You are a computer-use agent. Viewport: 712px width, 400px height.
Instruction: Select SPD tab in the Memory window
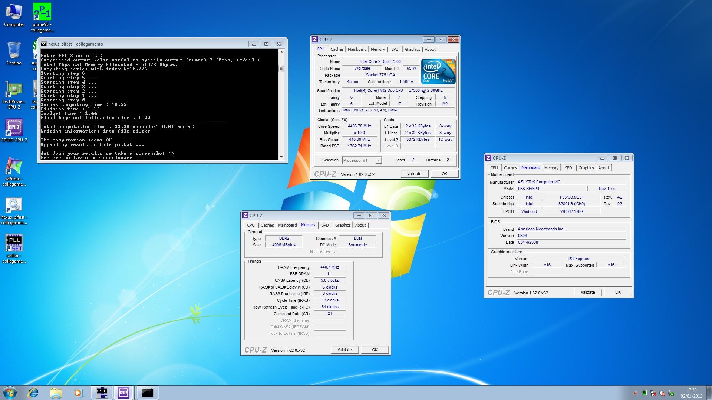point(325,225)
